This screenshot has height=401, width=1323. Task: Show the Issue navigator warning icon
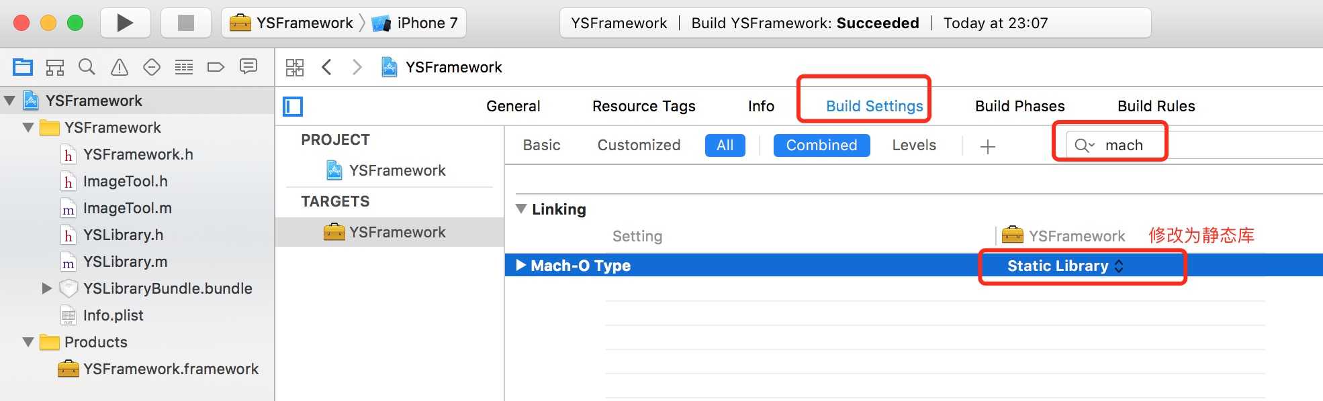point(120,67)
